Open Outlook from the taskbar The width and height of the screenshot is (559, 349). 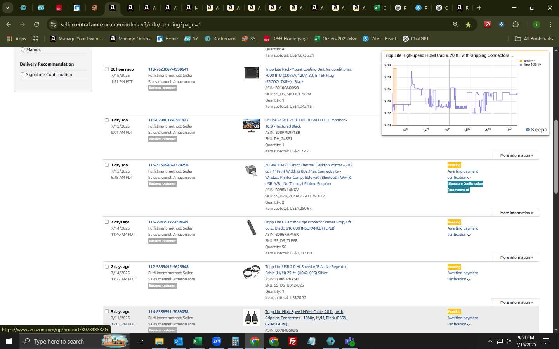(178, 341)
